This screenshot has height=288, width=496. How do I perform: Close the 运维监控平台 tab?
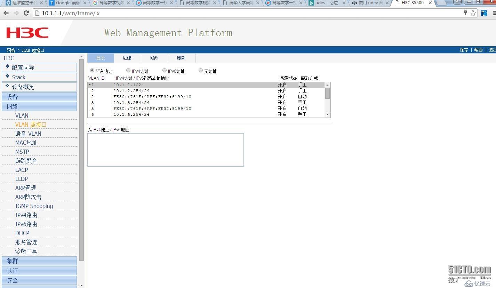[x=42, y=3]
